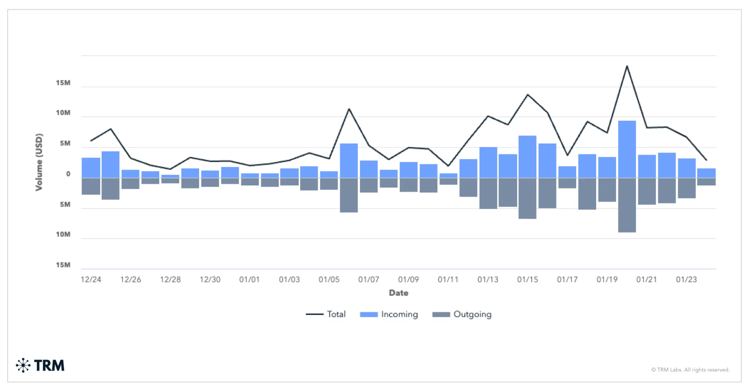Screen dimensions: 749x392
Task: Select the Incoming legend swatch
Action: [x=369, y=314]
